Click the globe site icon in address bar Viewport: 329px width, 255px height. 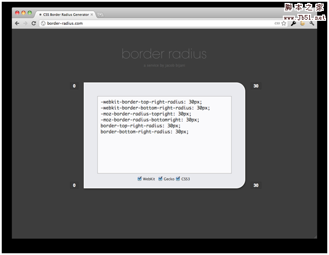pyautogui.click(x=43, y=23)
